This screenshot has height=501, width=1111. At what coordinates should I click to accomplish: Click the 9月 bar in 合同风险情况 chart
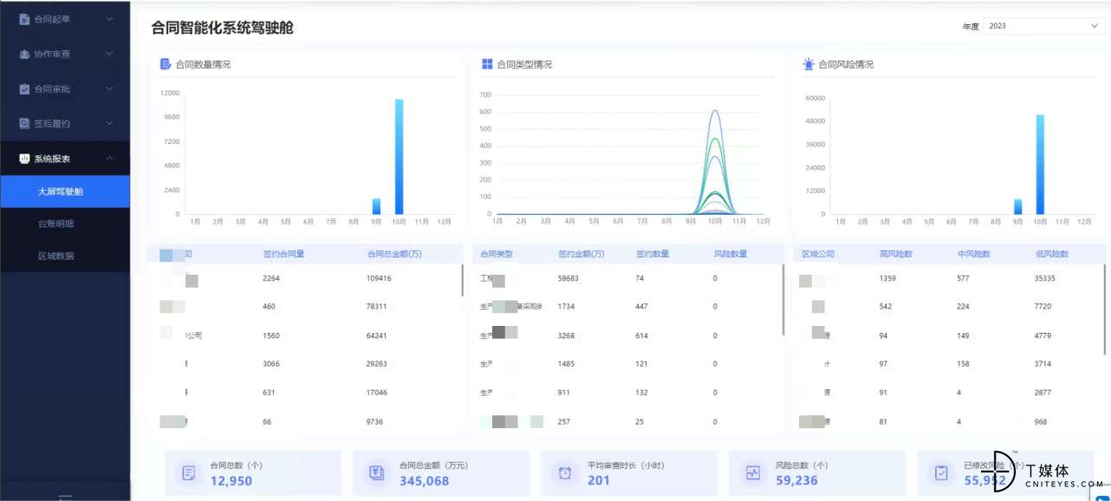tap(1017, 207)
